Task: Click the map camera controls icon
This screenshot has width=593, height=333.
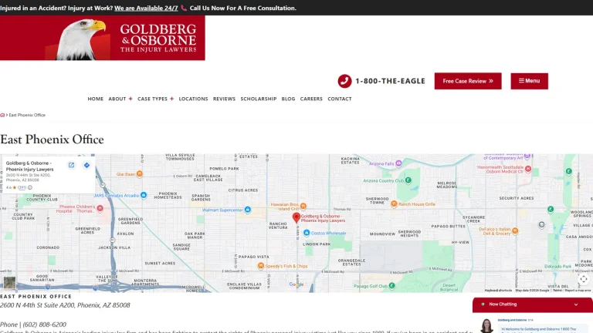Action: coord(584,279)
